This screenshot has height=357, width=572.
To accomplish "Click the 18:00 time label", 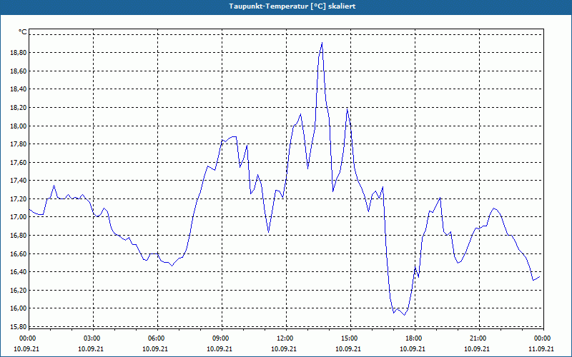I will point(415,338).
